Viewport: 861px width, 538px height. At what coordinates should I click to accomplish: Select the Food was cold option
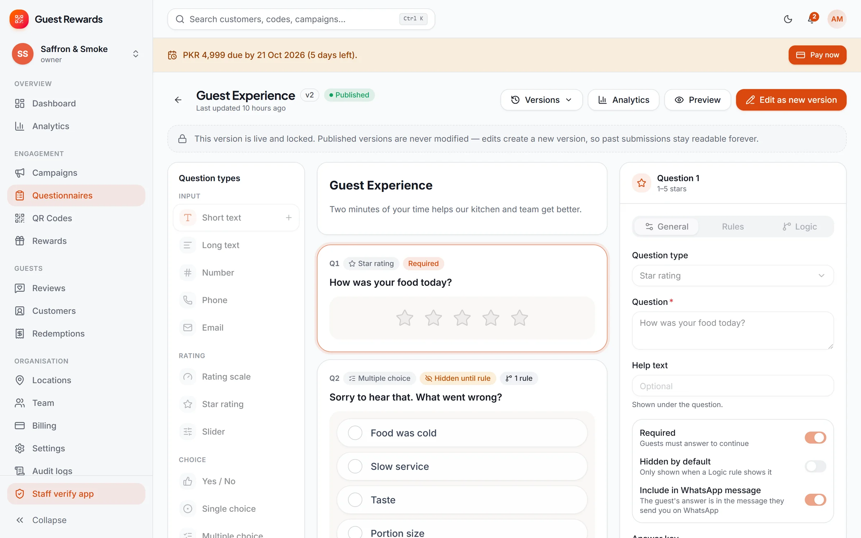point(462,433)
